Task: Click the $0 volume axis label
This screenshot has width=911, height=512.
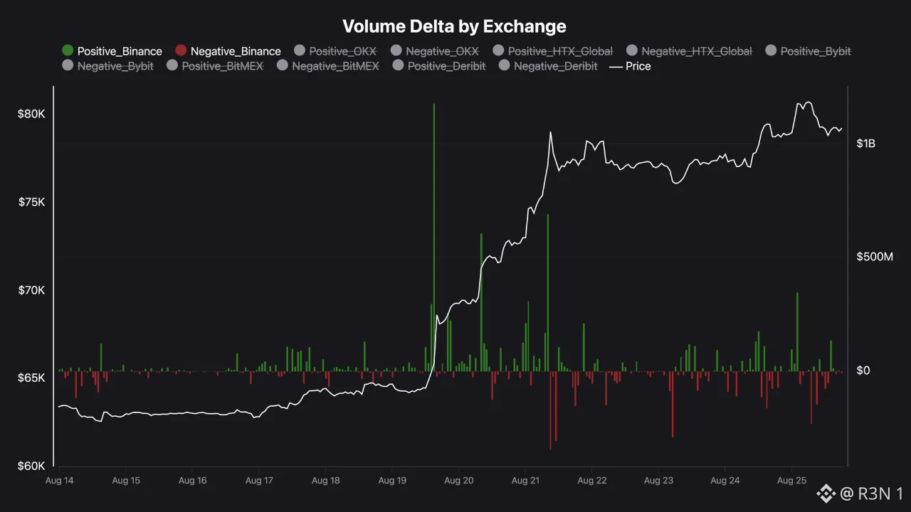Action: (x=863, y=370)
